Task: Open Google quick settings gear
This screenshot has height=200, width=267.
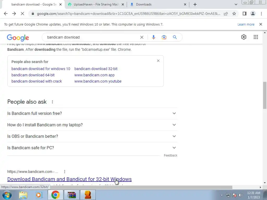Action: click(244, 37)
